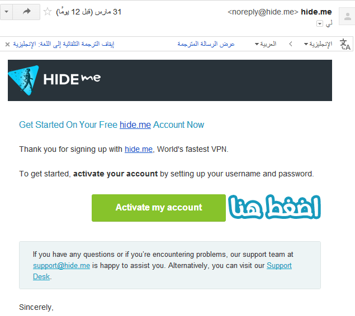Click the hide.me triangle logo icon

tap(24, 80)
